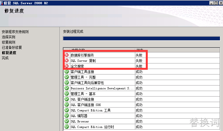
Task: Select the 数据库引擎服务 feature name
Action: coord(82,55)
